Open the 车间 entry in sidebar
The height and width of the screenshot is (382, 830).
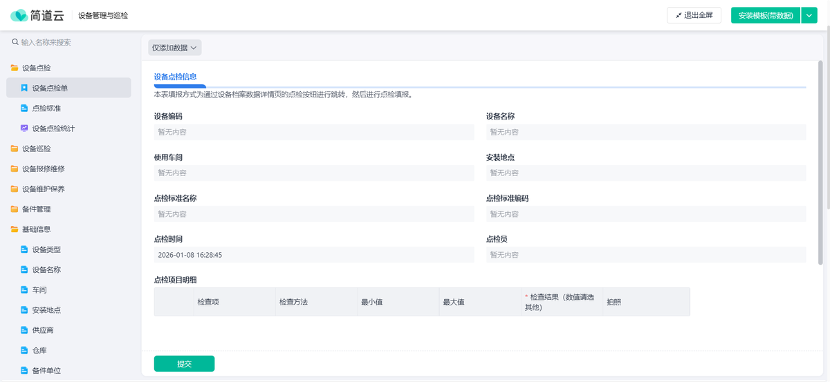click(x=39, y=290)
